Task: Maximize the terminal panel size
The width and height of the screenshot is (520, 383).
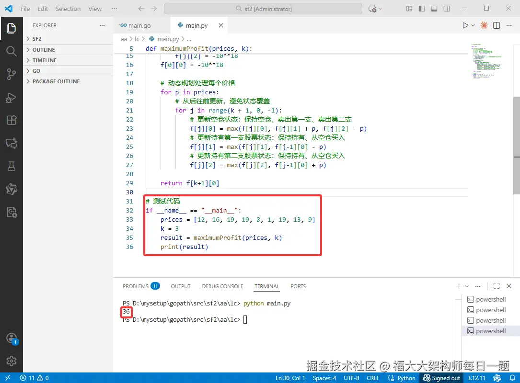Action: point(497,286)
